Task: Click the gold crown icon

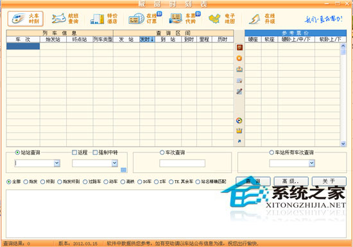Action: coord(239,131)
